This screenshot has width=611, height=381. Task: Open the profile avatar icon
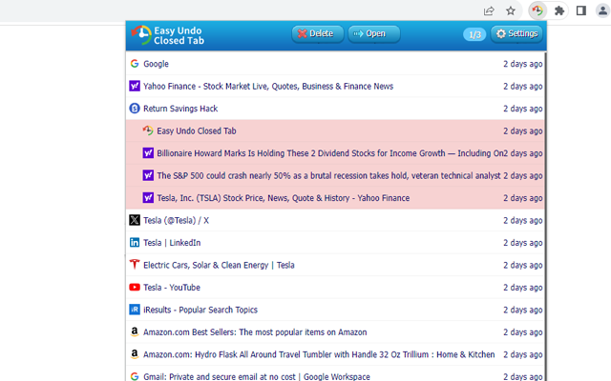(x=602, y=10)
